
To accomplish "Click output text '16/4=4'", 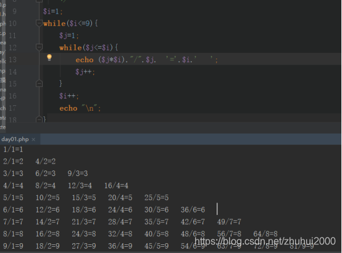I will (116, 185).
